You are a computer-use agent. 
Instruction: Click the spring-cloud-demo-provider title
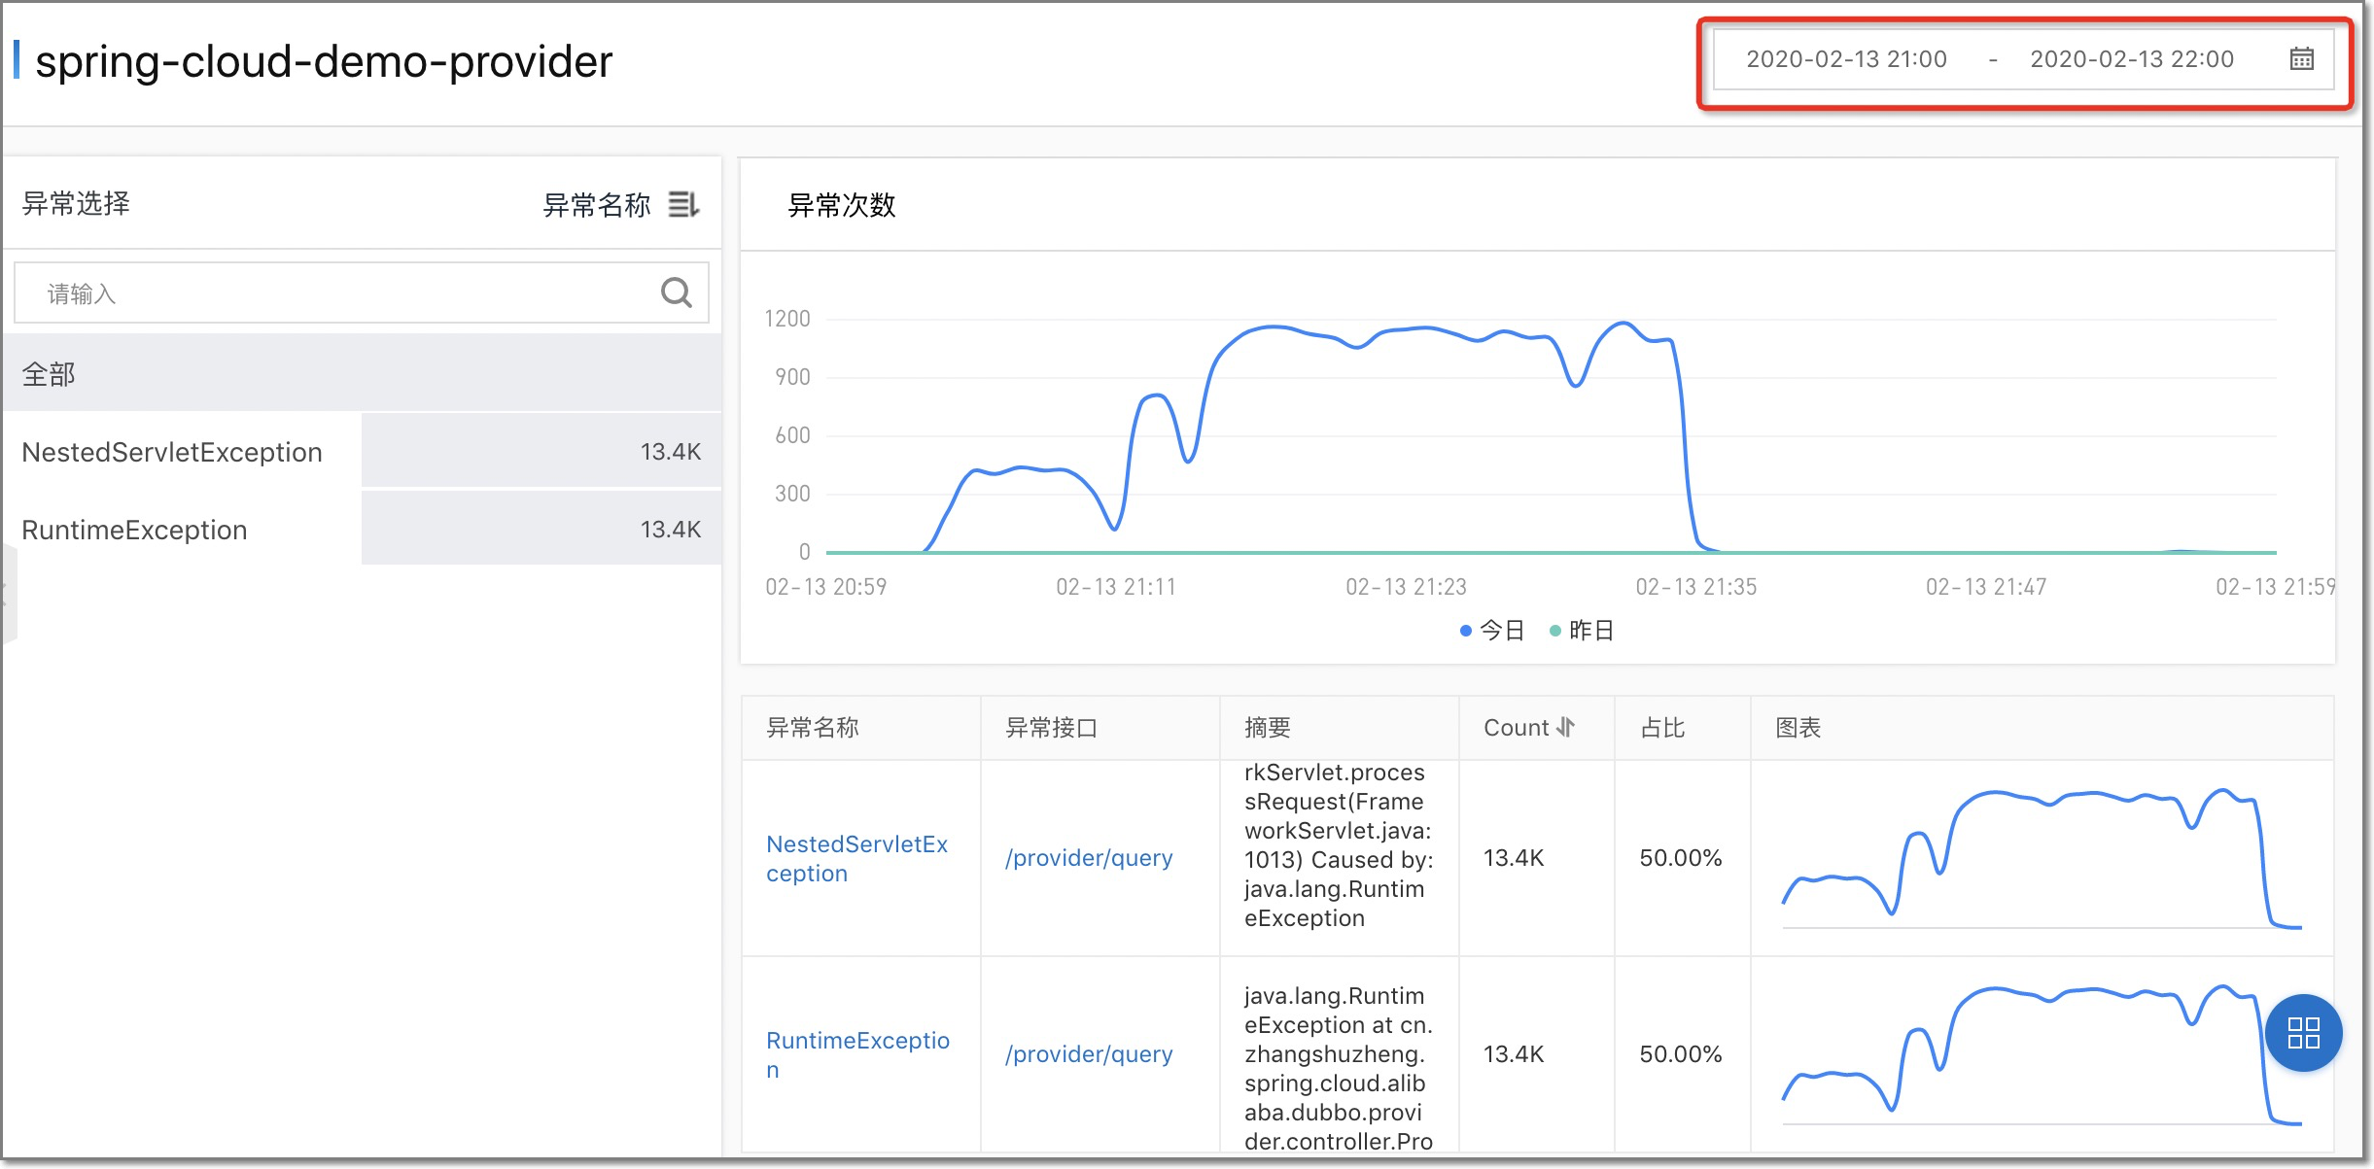(x=324, y=61)
